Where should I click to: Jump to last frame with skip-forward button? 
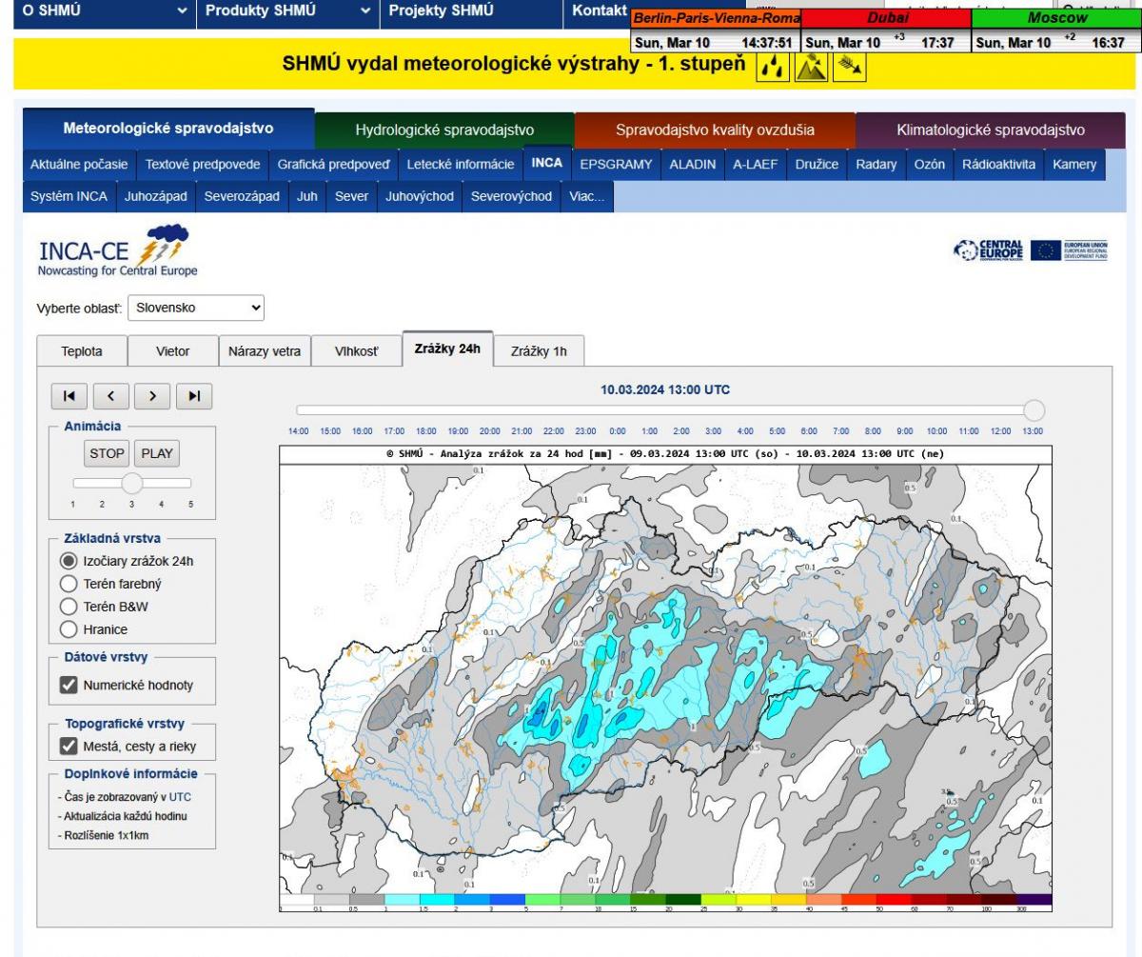point(194,396)
